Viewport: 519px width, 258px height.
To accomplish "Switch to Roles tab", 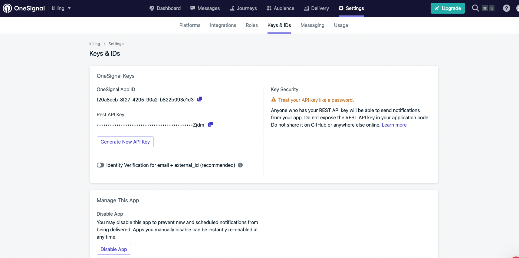I will tap(252, 25).
